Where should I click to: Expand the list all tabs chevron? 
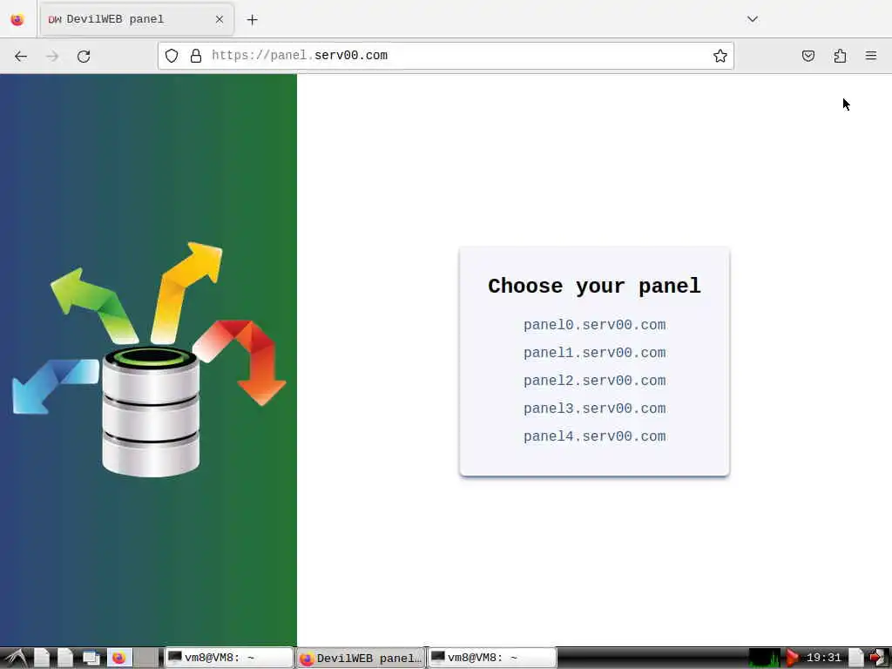[752, 19]
